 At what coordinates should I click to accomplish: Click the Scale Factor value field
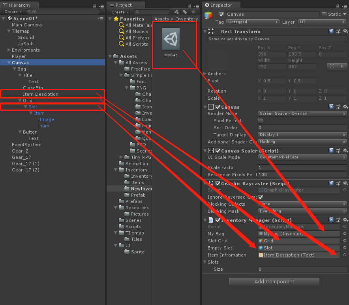tap(302, 167)
